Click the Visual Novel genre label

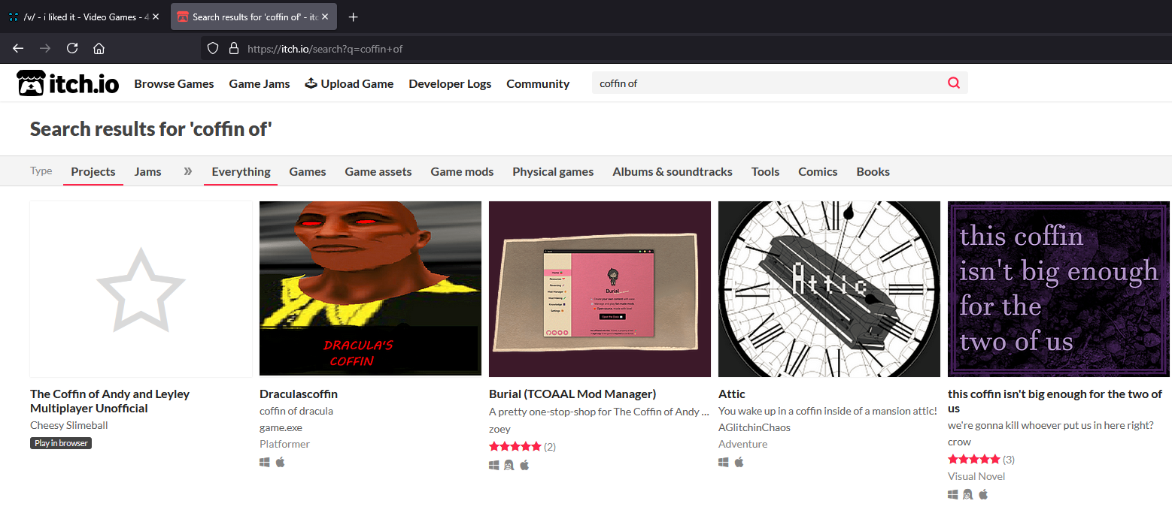976,476
